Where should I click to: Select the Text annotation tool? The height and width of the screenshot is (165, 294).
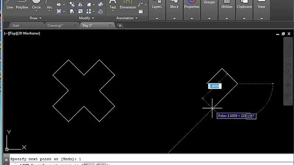pos(113,5)
